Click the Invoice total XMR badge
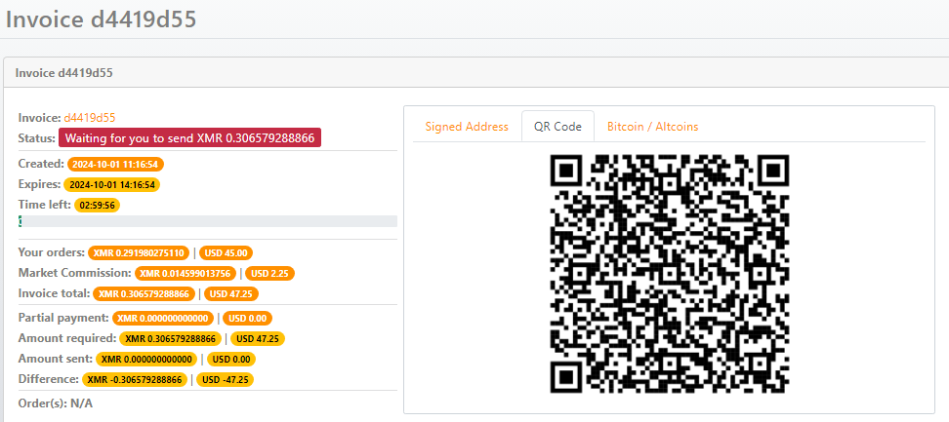 pos(144,293)
